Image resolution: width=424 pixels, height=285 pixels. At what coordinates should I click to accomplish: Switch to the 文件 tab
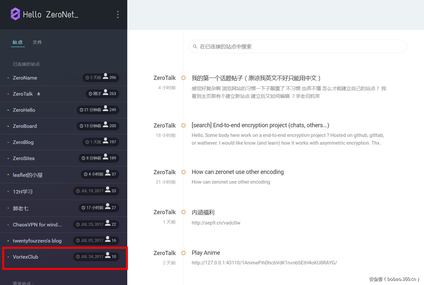(37, 43)
